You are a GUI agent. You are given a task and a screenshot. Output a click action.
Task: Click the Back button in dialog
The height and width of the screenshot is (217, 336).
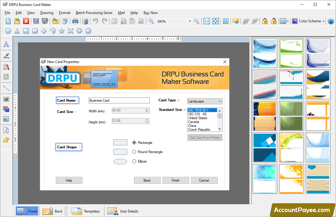147,180
